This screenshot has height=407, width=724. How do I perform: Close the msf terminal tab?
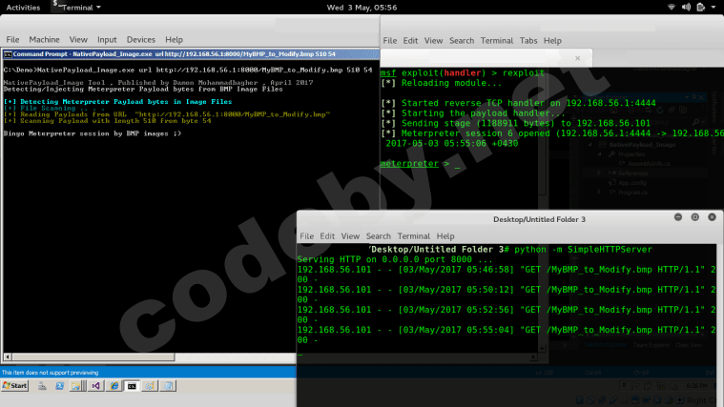point(578,58)
